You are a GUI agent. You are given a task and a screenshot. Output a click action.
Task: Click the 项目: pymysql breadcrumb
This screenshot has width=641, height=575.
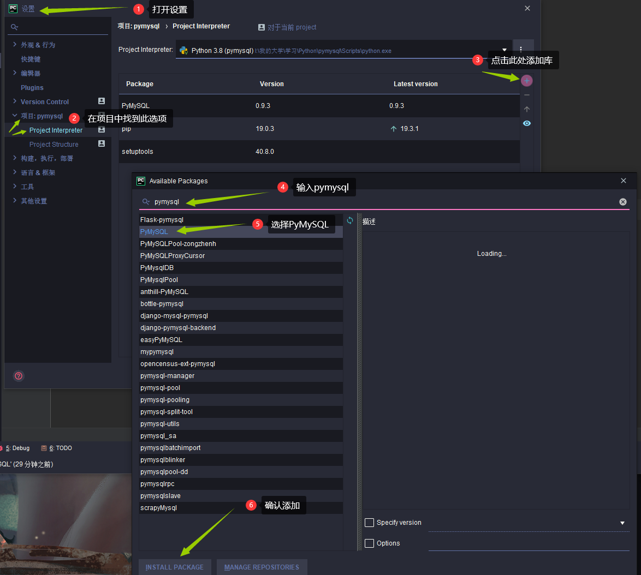click(138, 26)
